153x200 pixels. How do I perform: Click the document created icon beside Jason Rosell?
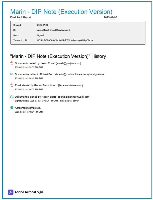point(12,63)
